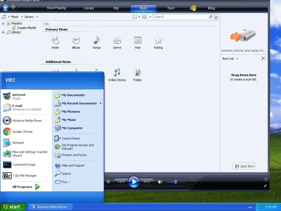Open Notepad from Start menu

click(x=26, y=143)
